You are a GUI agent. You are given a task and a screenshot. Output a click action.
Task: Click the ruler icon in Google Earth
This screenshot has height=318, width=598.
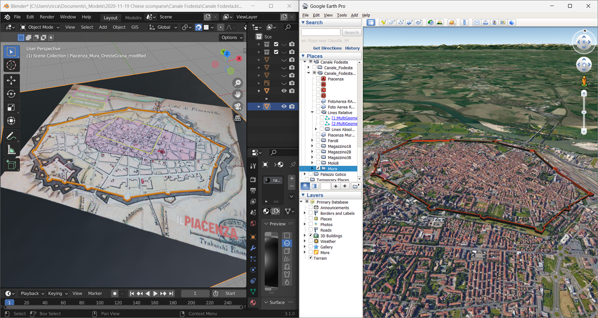(x=464, y=23)
